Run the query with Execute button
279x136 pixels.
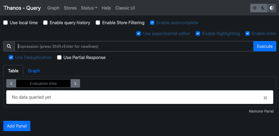265,47
